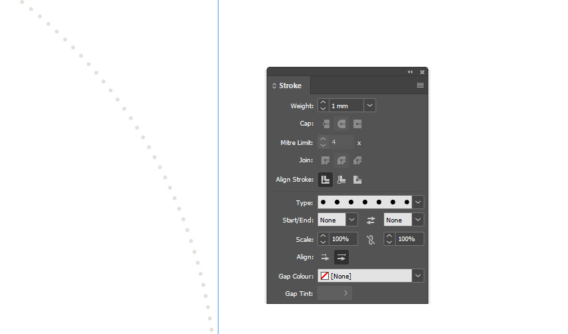The width and height of the screenshot is (568, 334).
Task: Select the butt cap icon
Action: tap(325, 124)
